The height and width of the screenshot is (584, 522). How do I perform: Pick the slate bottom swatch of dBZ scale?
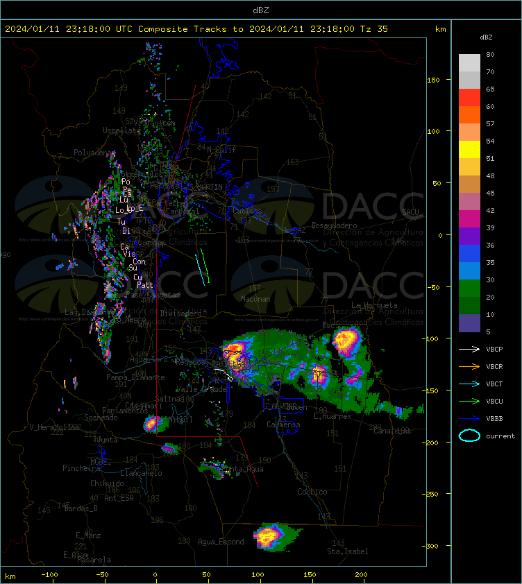[x=469, y=323]
